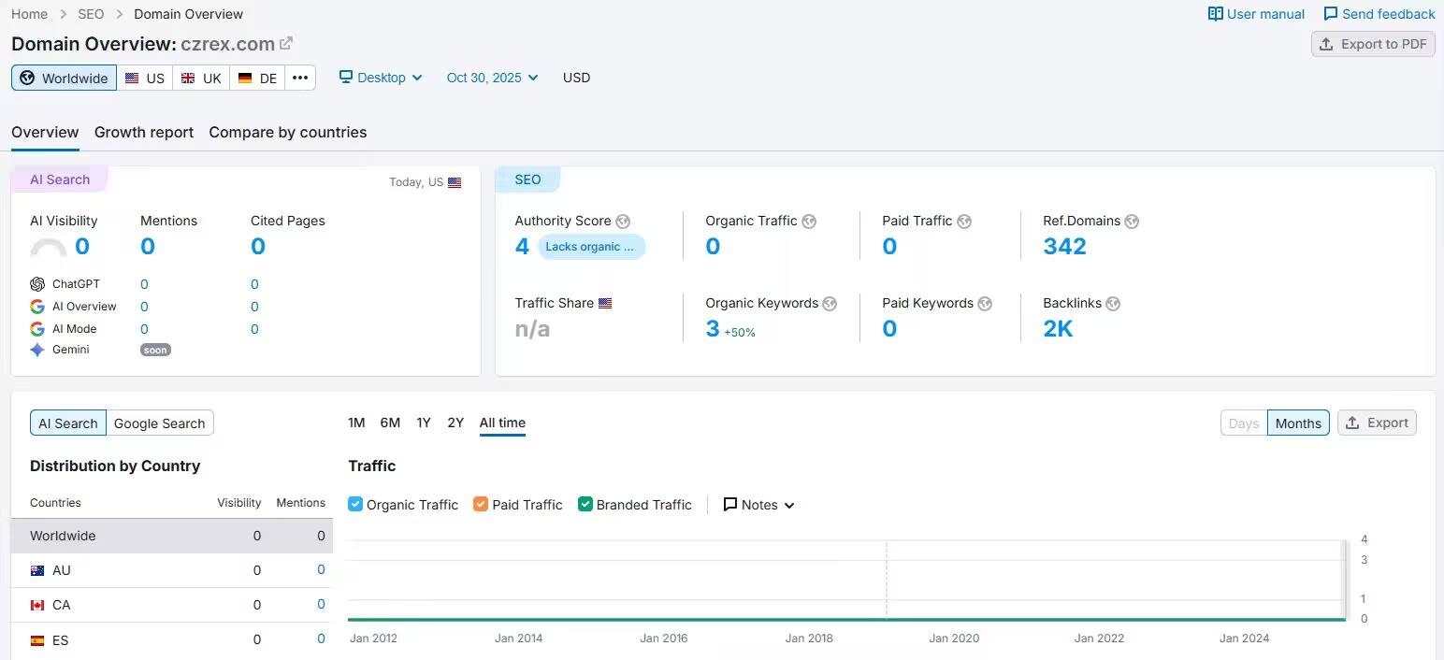Select the US database button
Image resolution: width=1444 pixels, height=660 pixels.
point(145,78)
